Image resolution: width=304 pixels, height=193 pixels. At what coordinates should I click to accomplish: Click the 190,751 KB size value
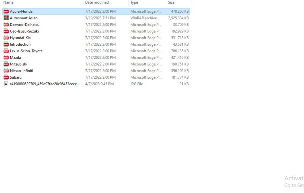point(180,64)
